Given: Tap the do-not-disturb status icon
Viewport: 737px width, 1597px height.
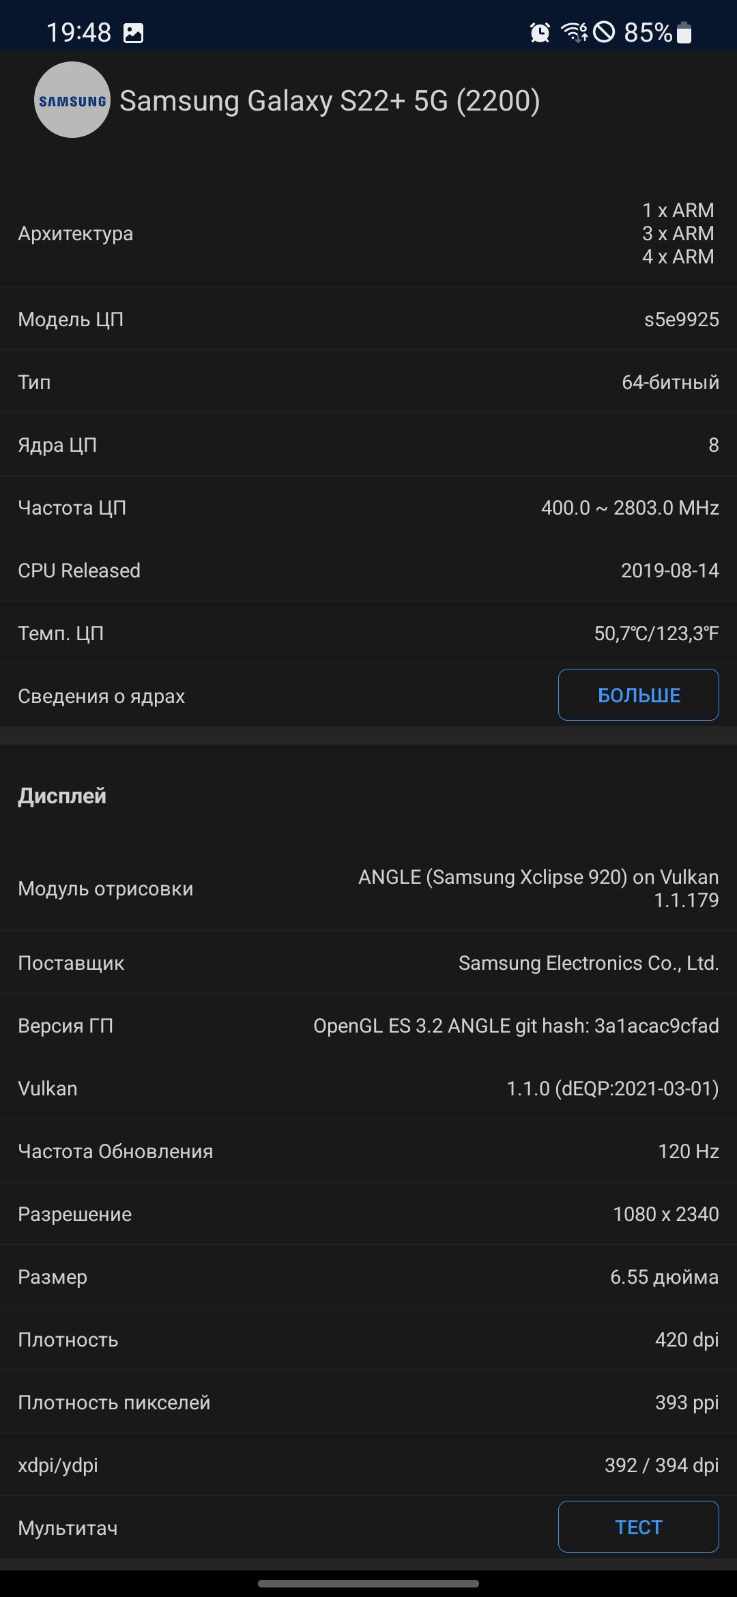Looking at the screenshot, I should (x=604, y=32).
